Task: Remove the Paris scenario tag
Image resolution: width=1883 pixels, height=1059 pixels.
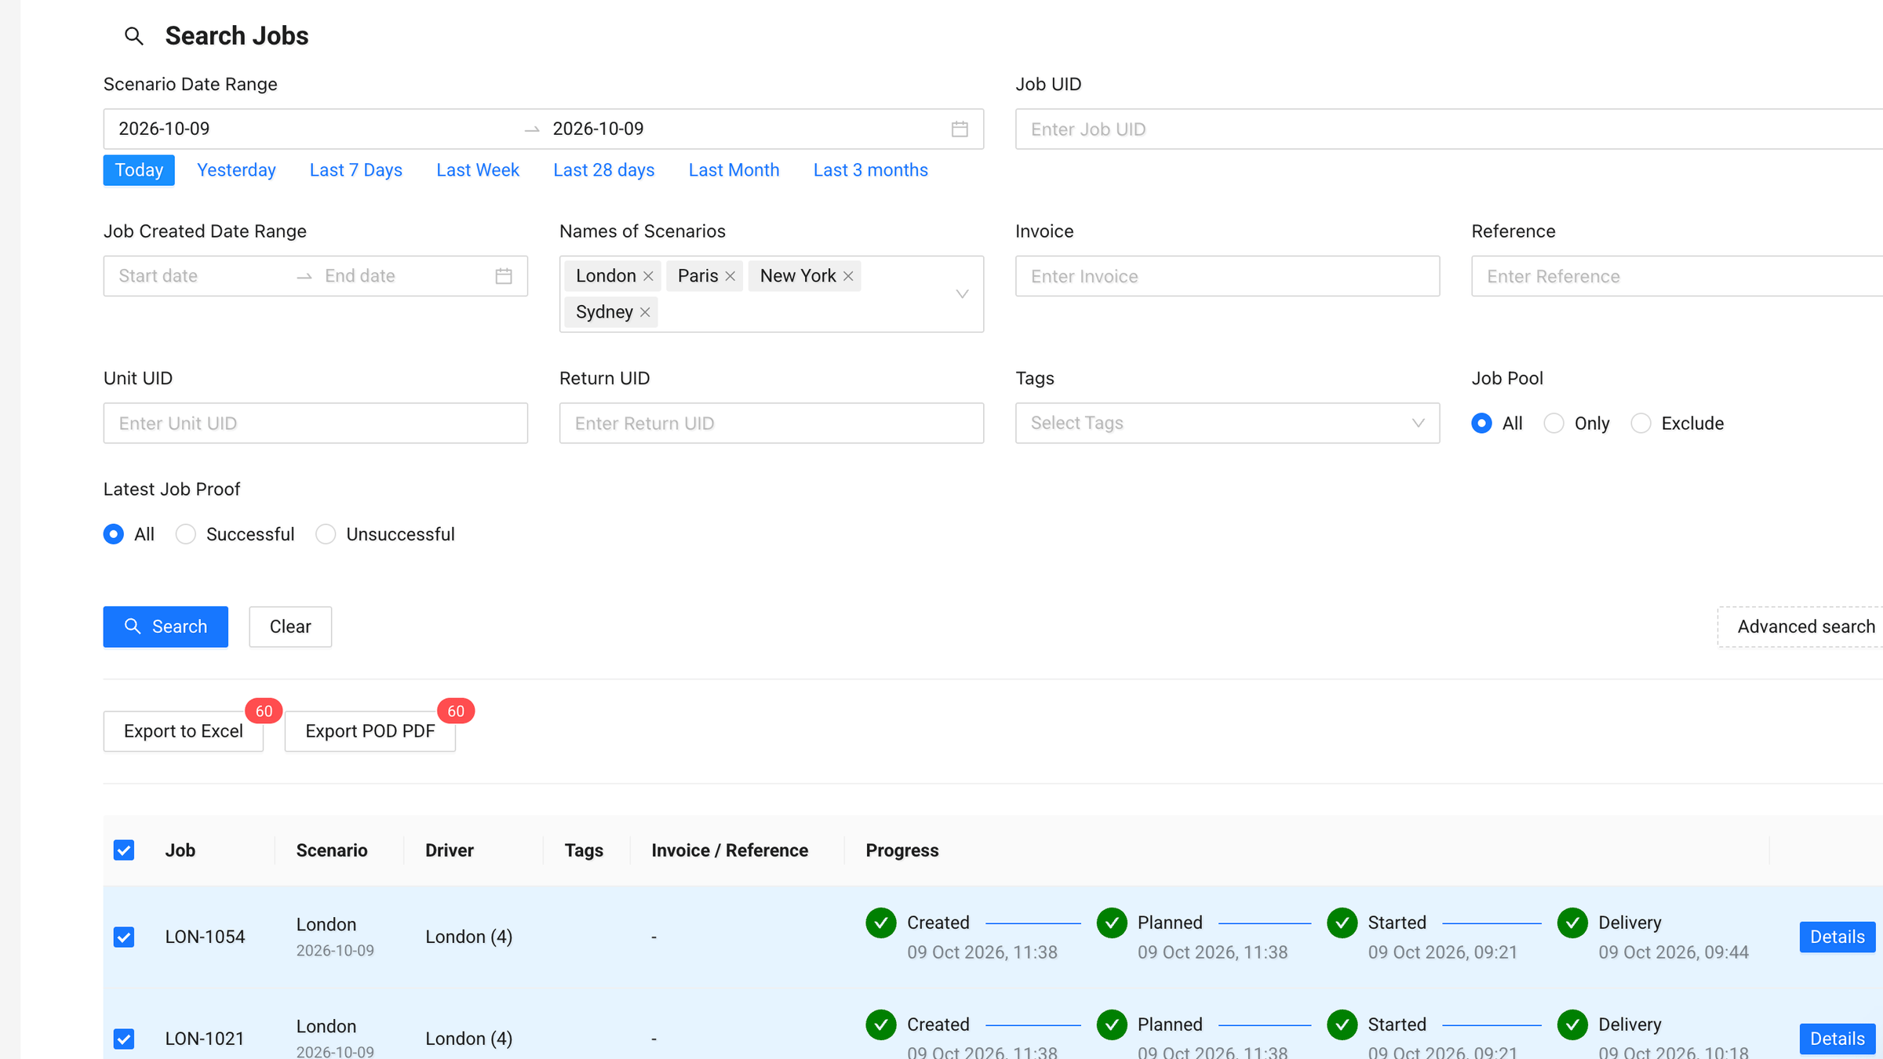Action: click(x=730, y=276)
